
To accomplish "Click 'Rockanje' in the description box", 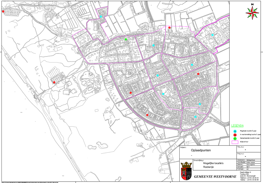I will coord(208,167).
